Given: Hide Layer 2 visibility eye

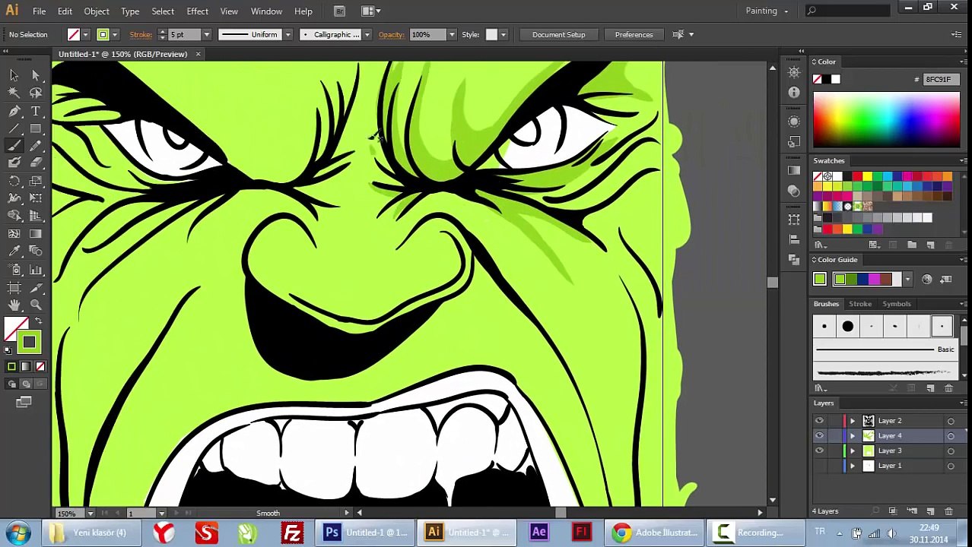Looking at the screenshot, I should pyautogui.click(x=819, y=421).
